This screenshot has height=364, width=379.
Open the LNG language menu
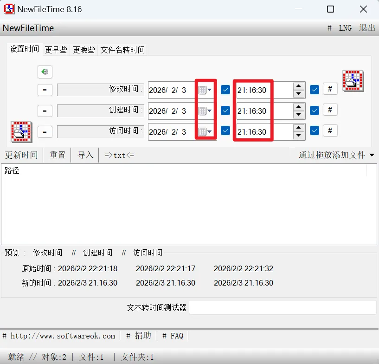point(345,28)
